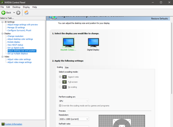The height and width of the screenshot is (127, 173).
Task: Open the Resolution dropdown
Action: point(74,119)
